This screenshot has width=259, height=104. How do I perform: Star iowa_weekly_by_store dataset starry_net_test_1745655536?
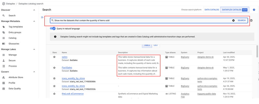pyautogui.click(x=54, y=86)
